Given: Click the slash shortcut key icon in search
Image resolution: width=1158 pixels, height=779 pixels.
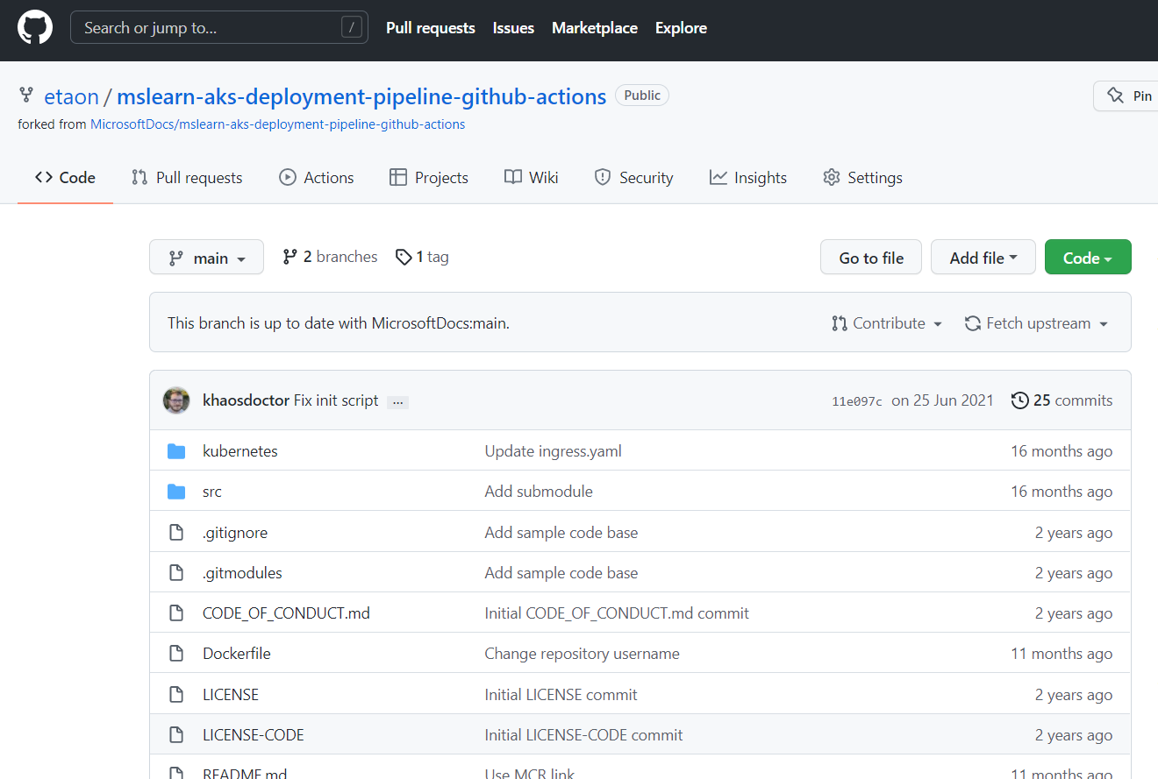Looking at the screenshot, I should [352, 28].
